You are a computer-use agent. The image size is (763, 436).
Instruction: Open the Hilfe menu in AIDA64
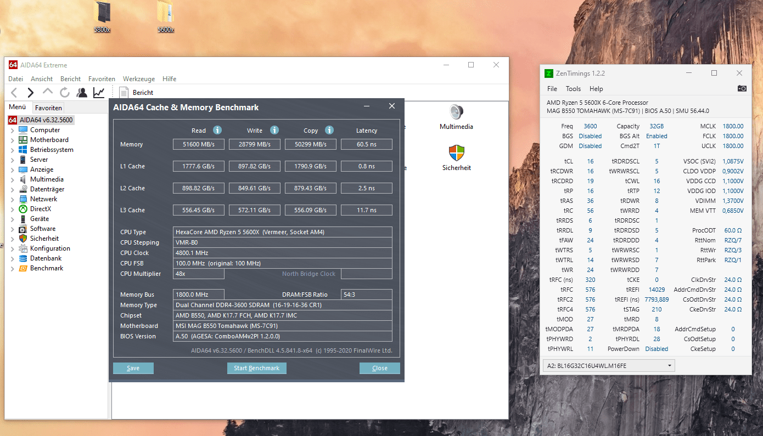pos(169,79)
